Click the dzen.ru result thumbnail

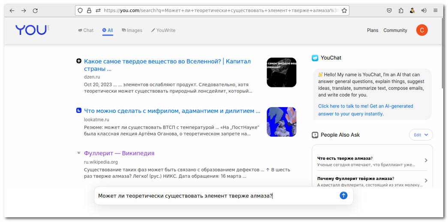[x=281, y=72]
